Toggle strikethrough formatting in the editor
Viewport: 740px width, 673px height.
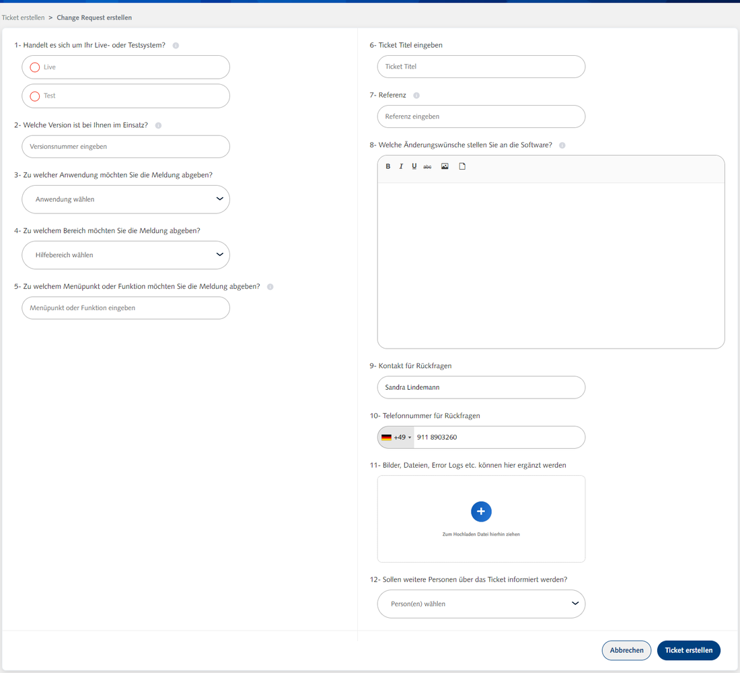point(427,166)
